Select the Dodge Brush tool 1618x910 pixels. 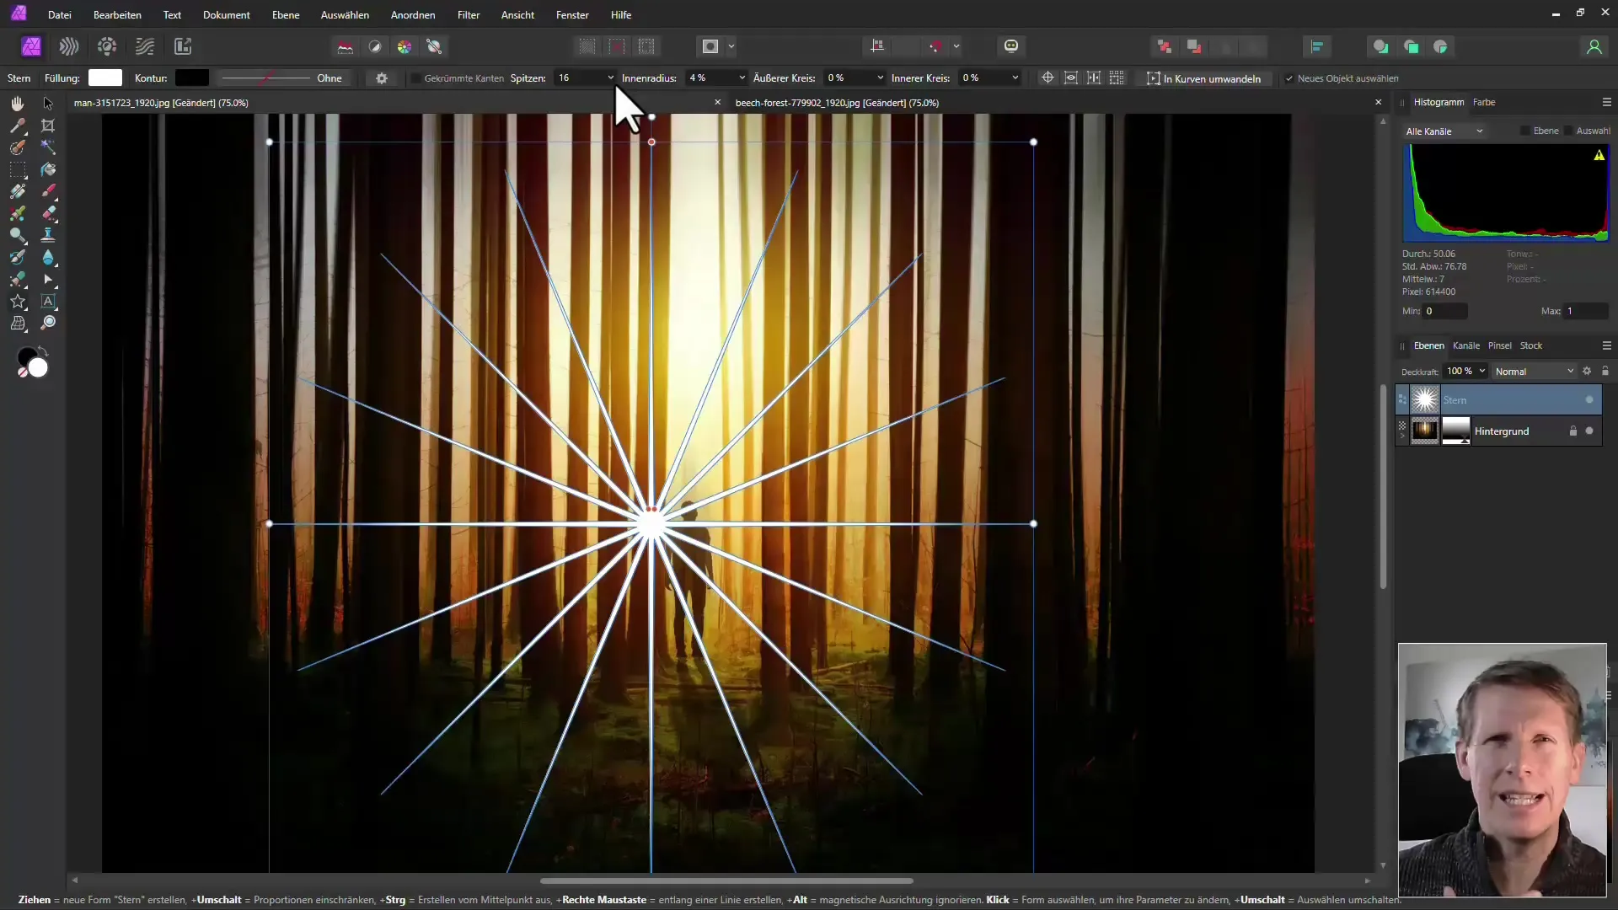click(17, 235)
